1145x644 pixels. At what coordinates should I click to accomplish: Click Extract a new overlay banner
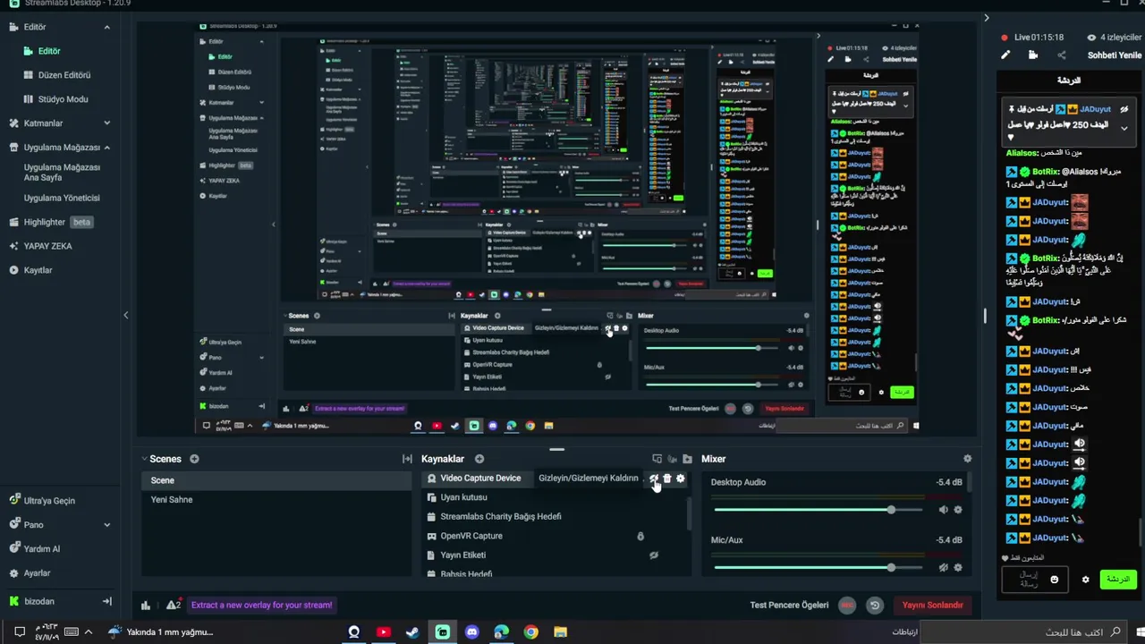click(261, 606)
